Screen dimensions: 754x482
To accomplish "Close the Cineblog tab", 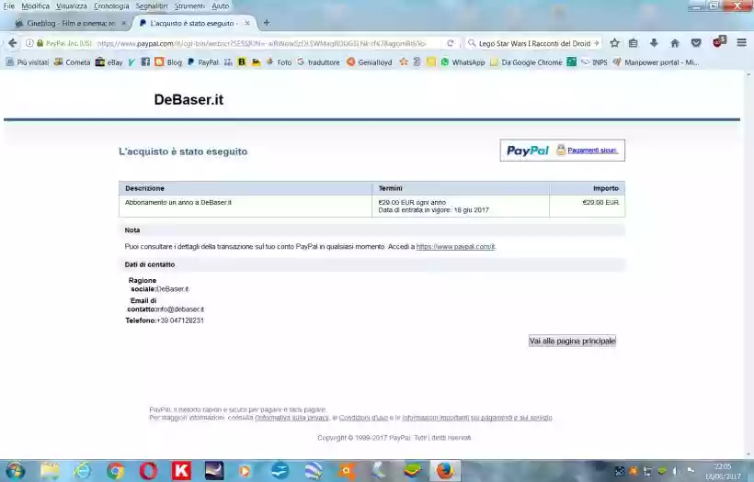I will pos(123,23).
